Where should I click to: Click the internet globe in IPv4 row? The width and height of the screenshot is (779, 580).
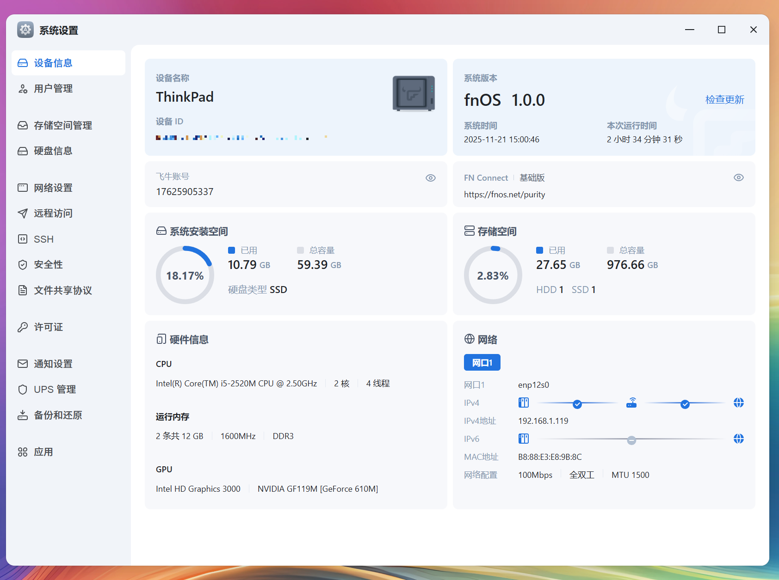(739, 403)
